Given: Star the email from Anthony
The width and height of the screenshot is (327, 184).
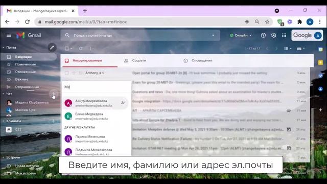Looking at the screenshot, I should tap(74, 73).
